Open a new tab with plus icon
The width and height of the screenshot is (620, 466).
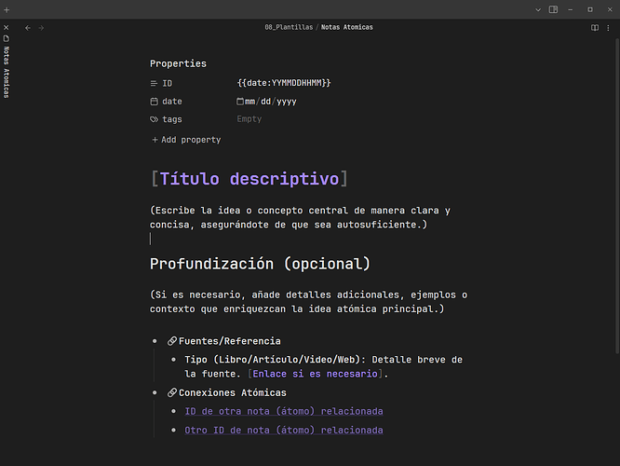point(7,10)
